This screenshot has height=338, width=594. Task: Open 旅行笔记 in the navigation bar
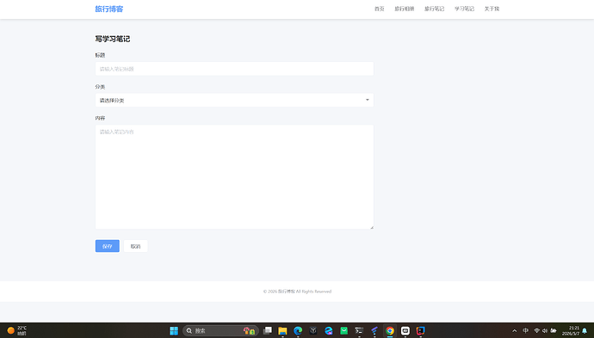[434, 9]
